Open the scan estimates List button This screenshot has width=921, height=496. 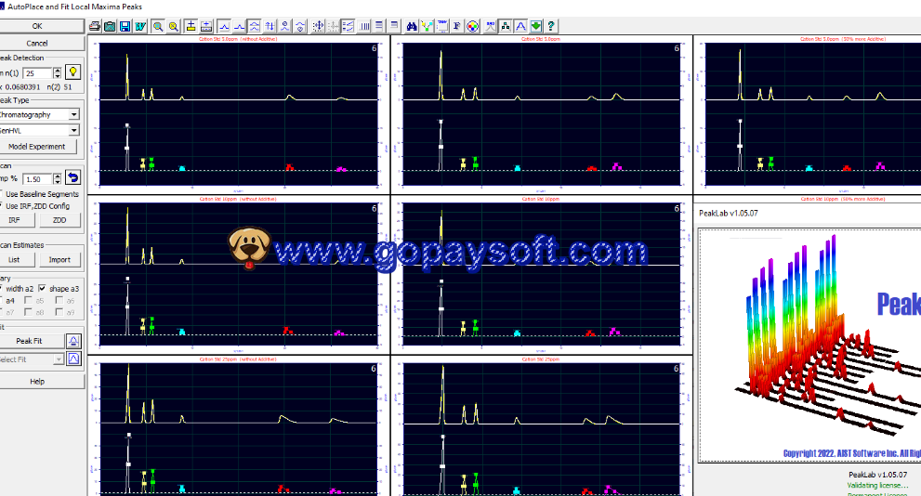[x=15, y=259]
